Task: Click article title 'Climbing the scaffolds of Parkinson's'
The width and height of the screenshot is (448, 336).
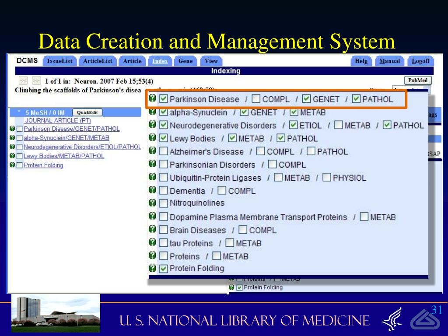Action: (x=78, y=90)
